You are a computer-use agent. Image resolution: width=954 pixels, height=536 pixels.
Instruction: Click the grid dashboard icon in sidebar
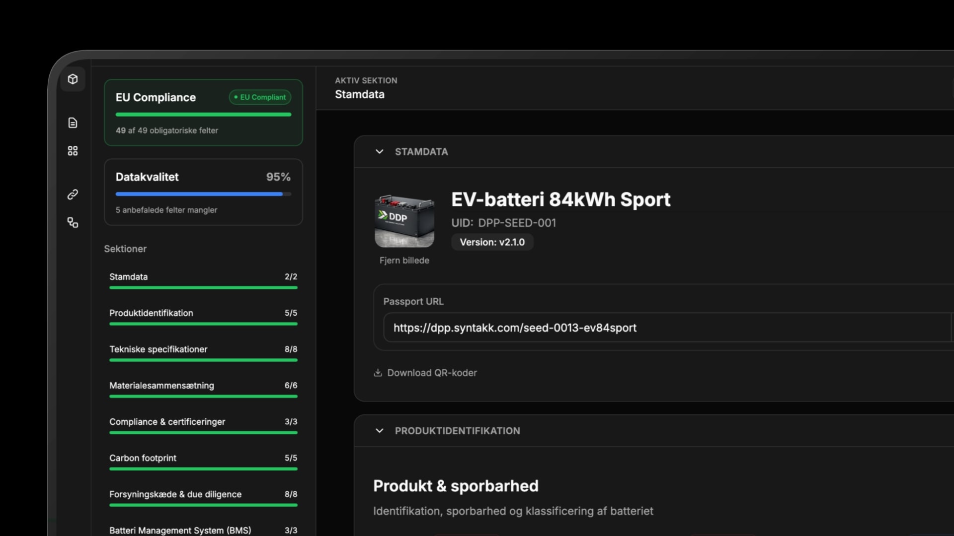(x=73, y=151)
